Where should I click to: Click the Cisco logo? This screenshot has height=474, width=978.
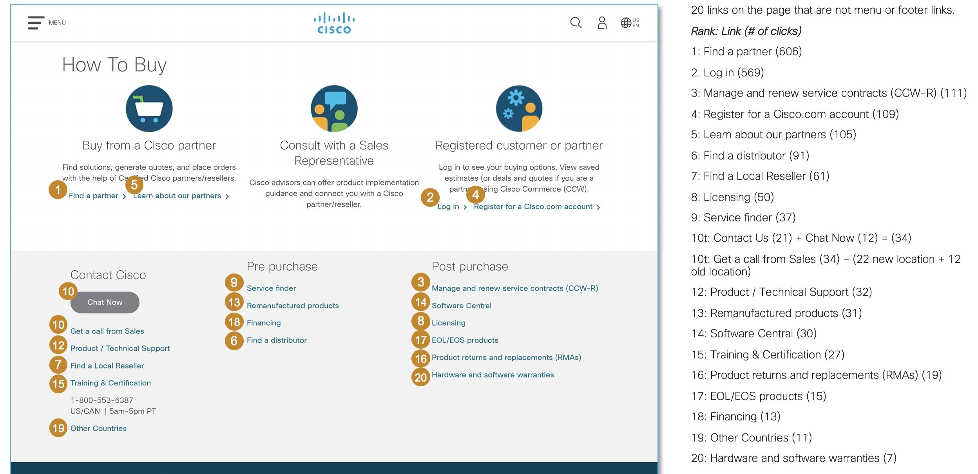tap(334, 23)
